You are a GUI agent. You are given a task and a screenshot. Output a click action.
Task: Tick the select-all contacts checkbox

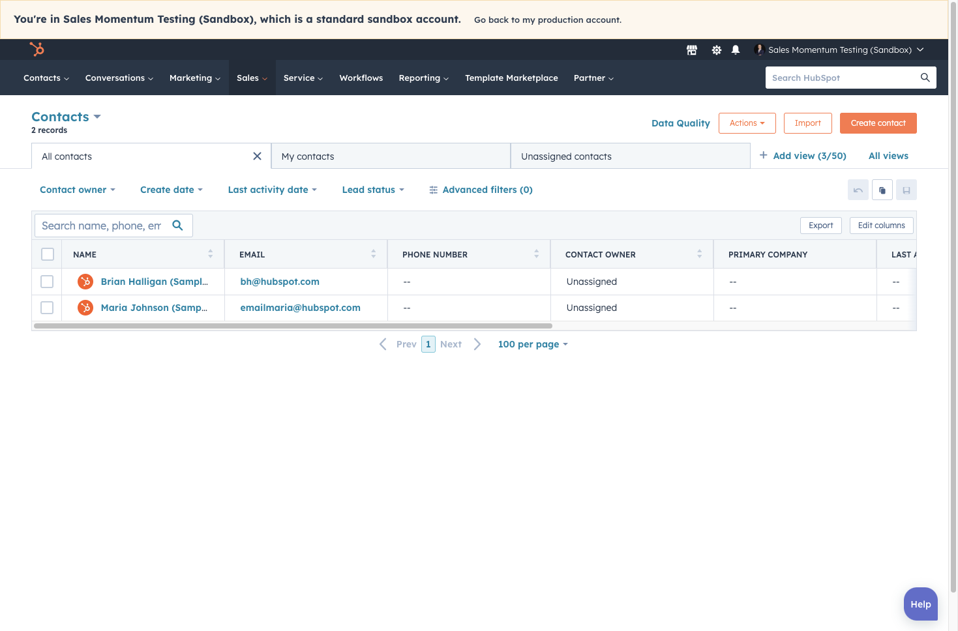pos(48,254)
